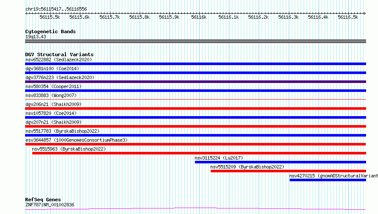Open nsv5517783 (ByrskaBishop2022) label
The width and height of the screenshot is (378, 214).
pos(62,131)
